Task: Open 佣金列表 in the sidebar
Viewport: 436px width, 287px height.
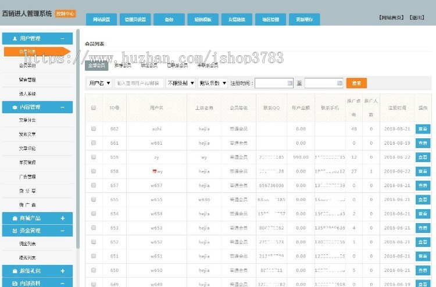Action: tap(27, 243)
